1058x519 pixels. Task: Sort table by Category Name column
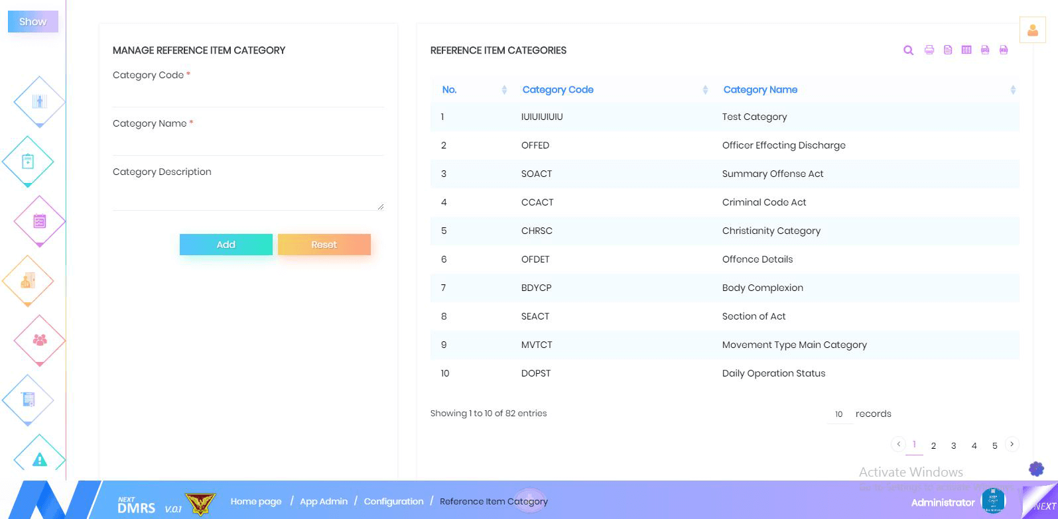coord(760,89)
